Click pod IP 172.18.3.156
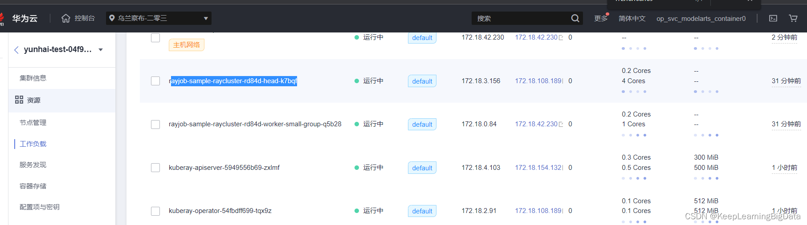 coord(481,81)
